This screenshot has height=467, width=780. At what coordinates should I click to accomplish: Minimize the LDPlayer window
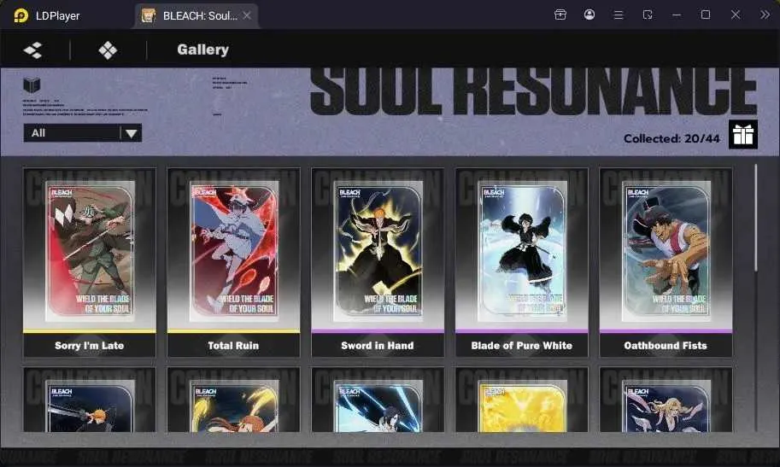tap(677, 15)
